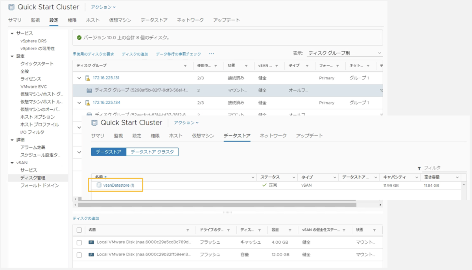This screenshot has height=270, width=472.
Task: Open the アクション menu in the top cluster header
Action: tap(103, 7)
